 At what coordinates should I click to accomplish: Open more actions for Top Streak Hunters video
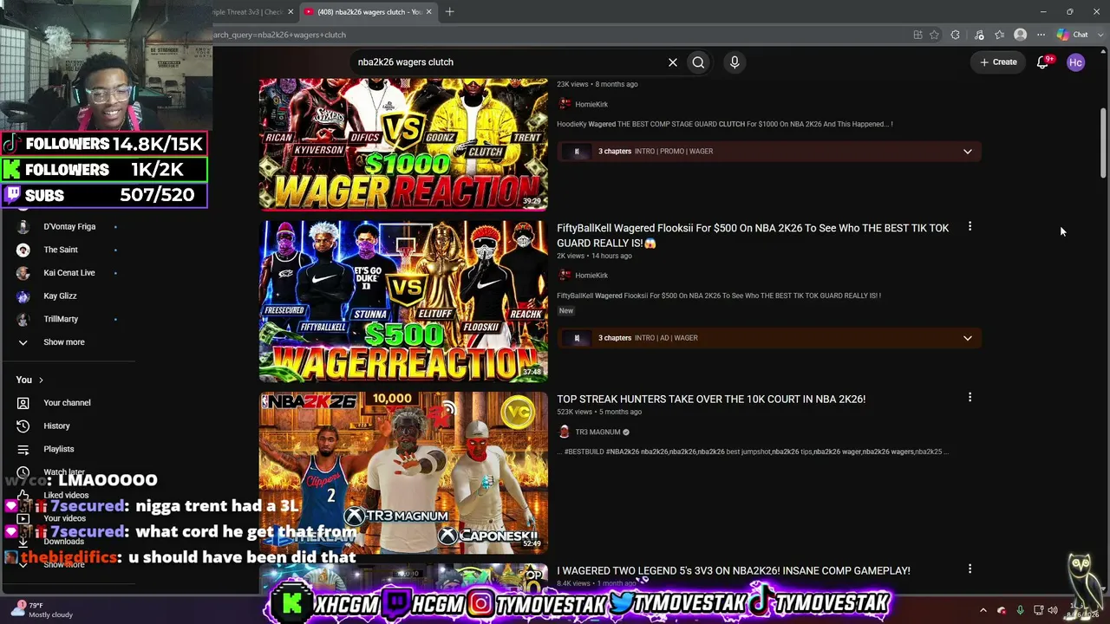[970, 398]
